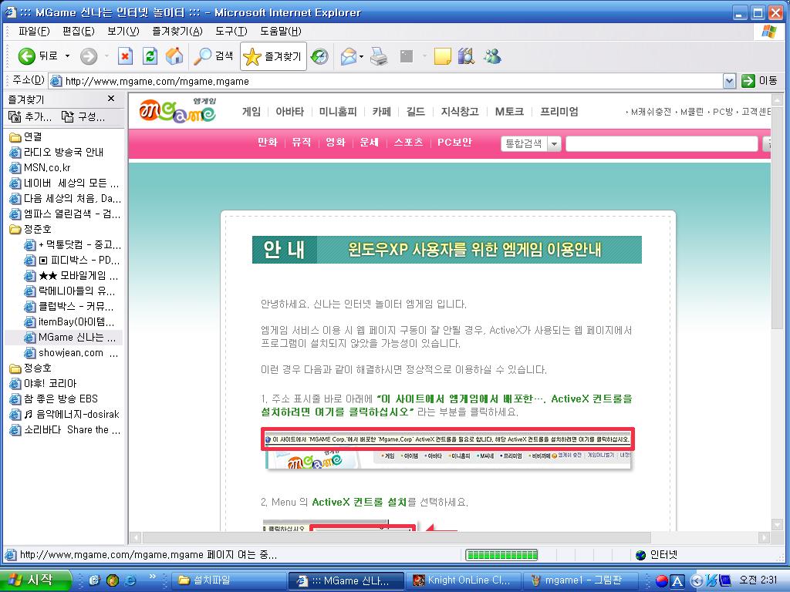The height and width of the screenshot is (592, 790).
Task: Refresh the page using the toolbar refresh icon
Action: click(150, 55)
